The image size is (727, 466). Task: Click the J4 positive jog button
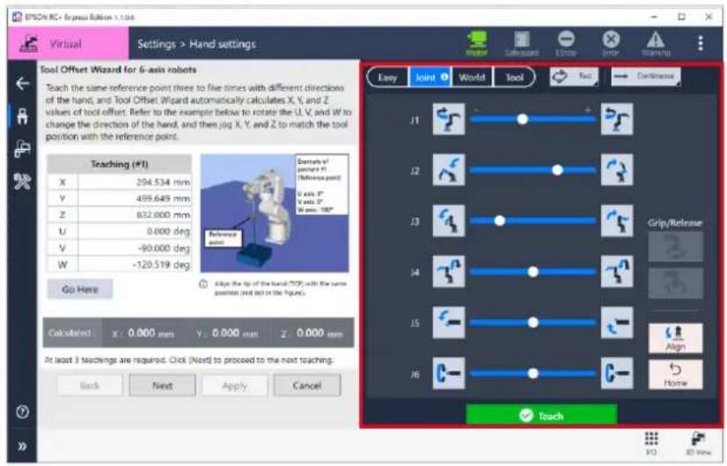(617, 271)
